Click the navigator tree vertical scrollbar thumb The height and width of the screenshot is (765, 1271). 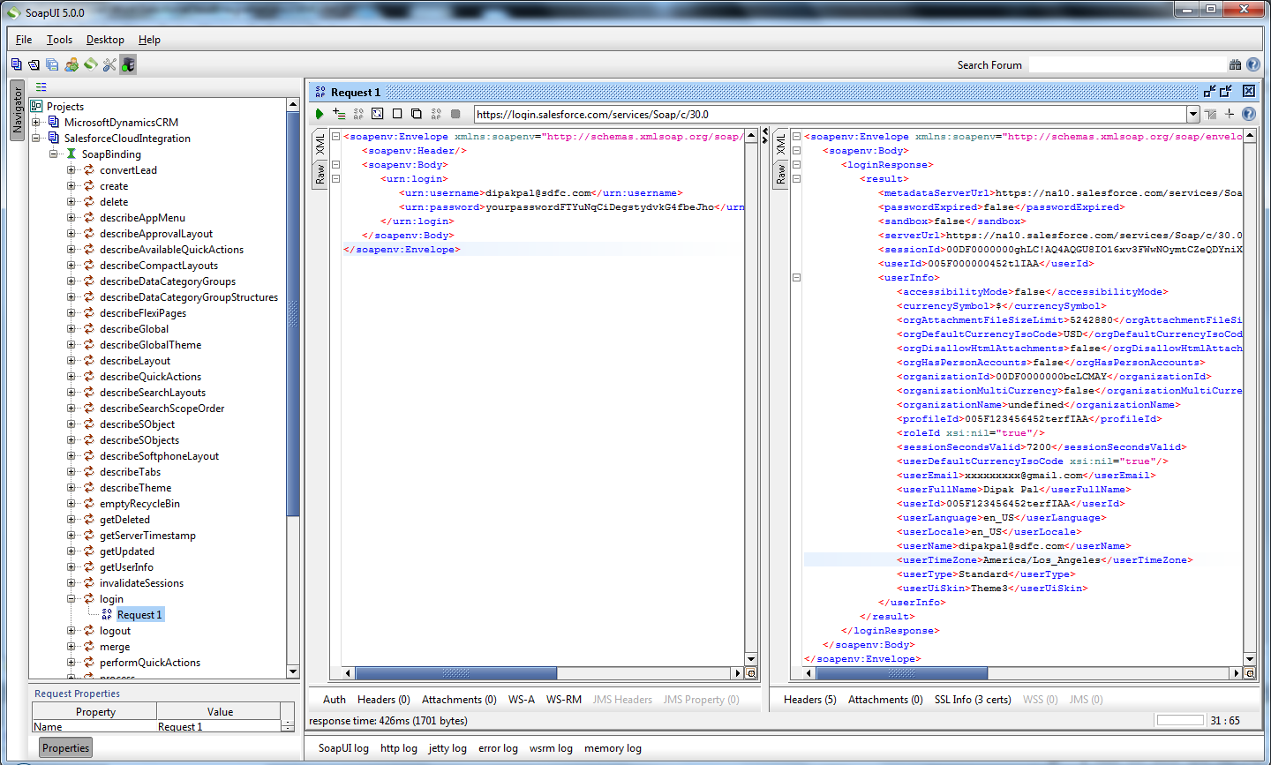point(293,313)
